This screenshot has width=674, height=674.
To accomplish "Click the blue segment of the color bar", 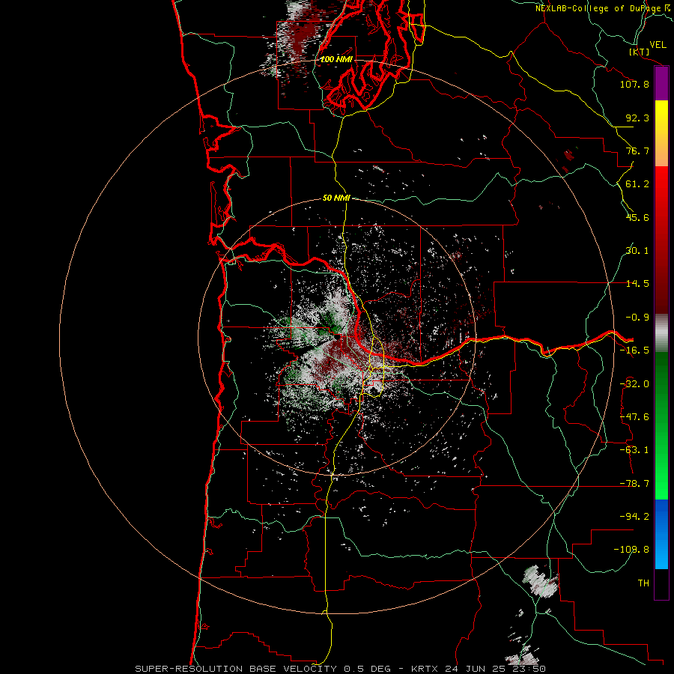I will pos(661,534).
